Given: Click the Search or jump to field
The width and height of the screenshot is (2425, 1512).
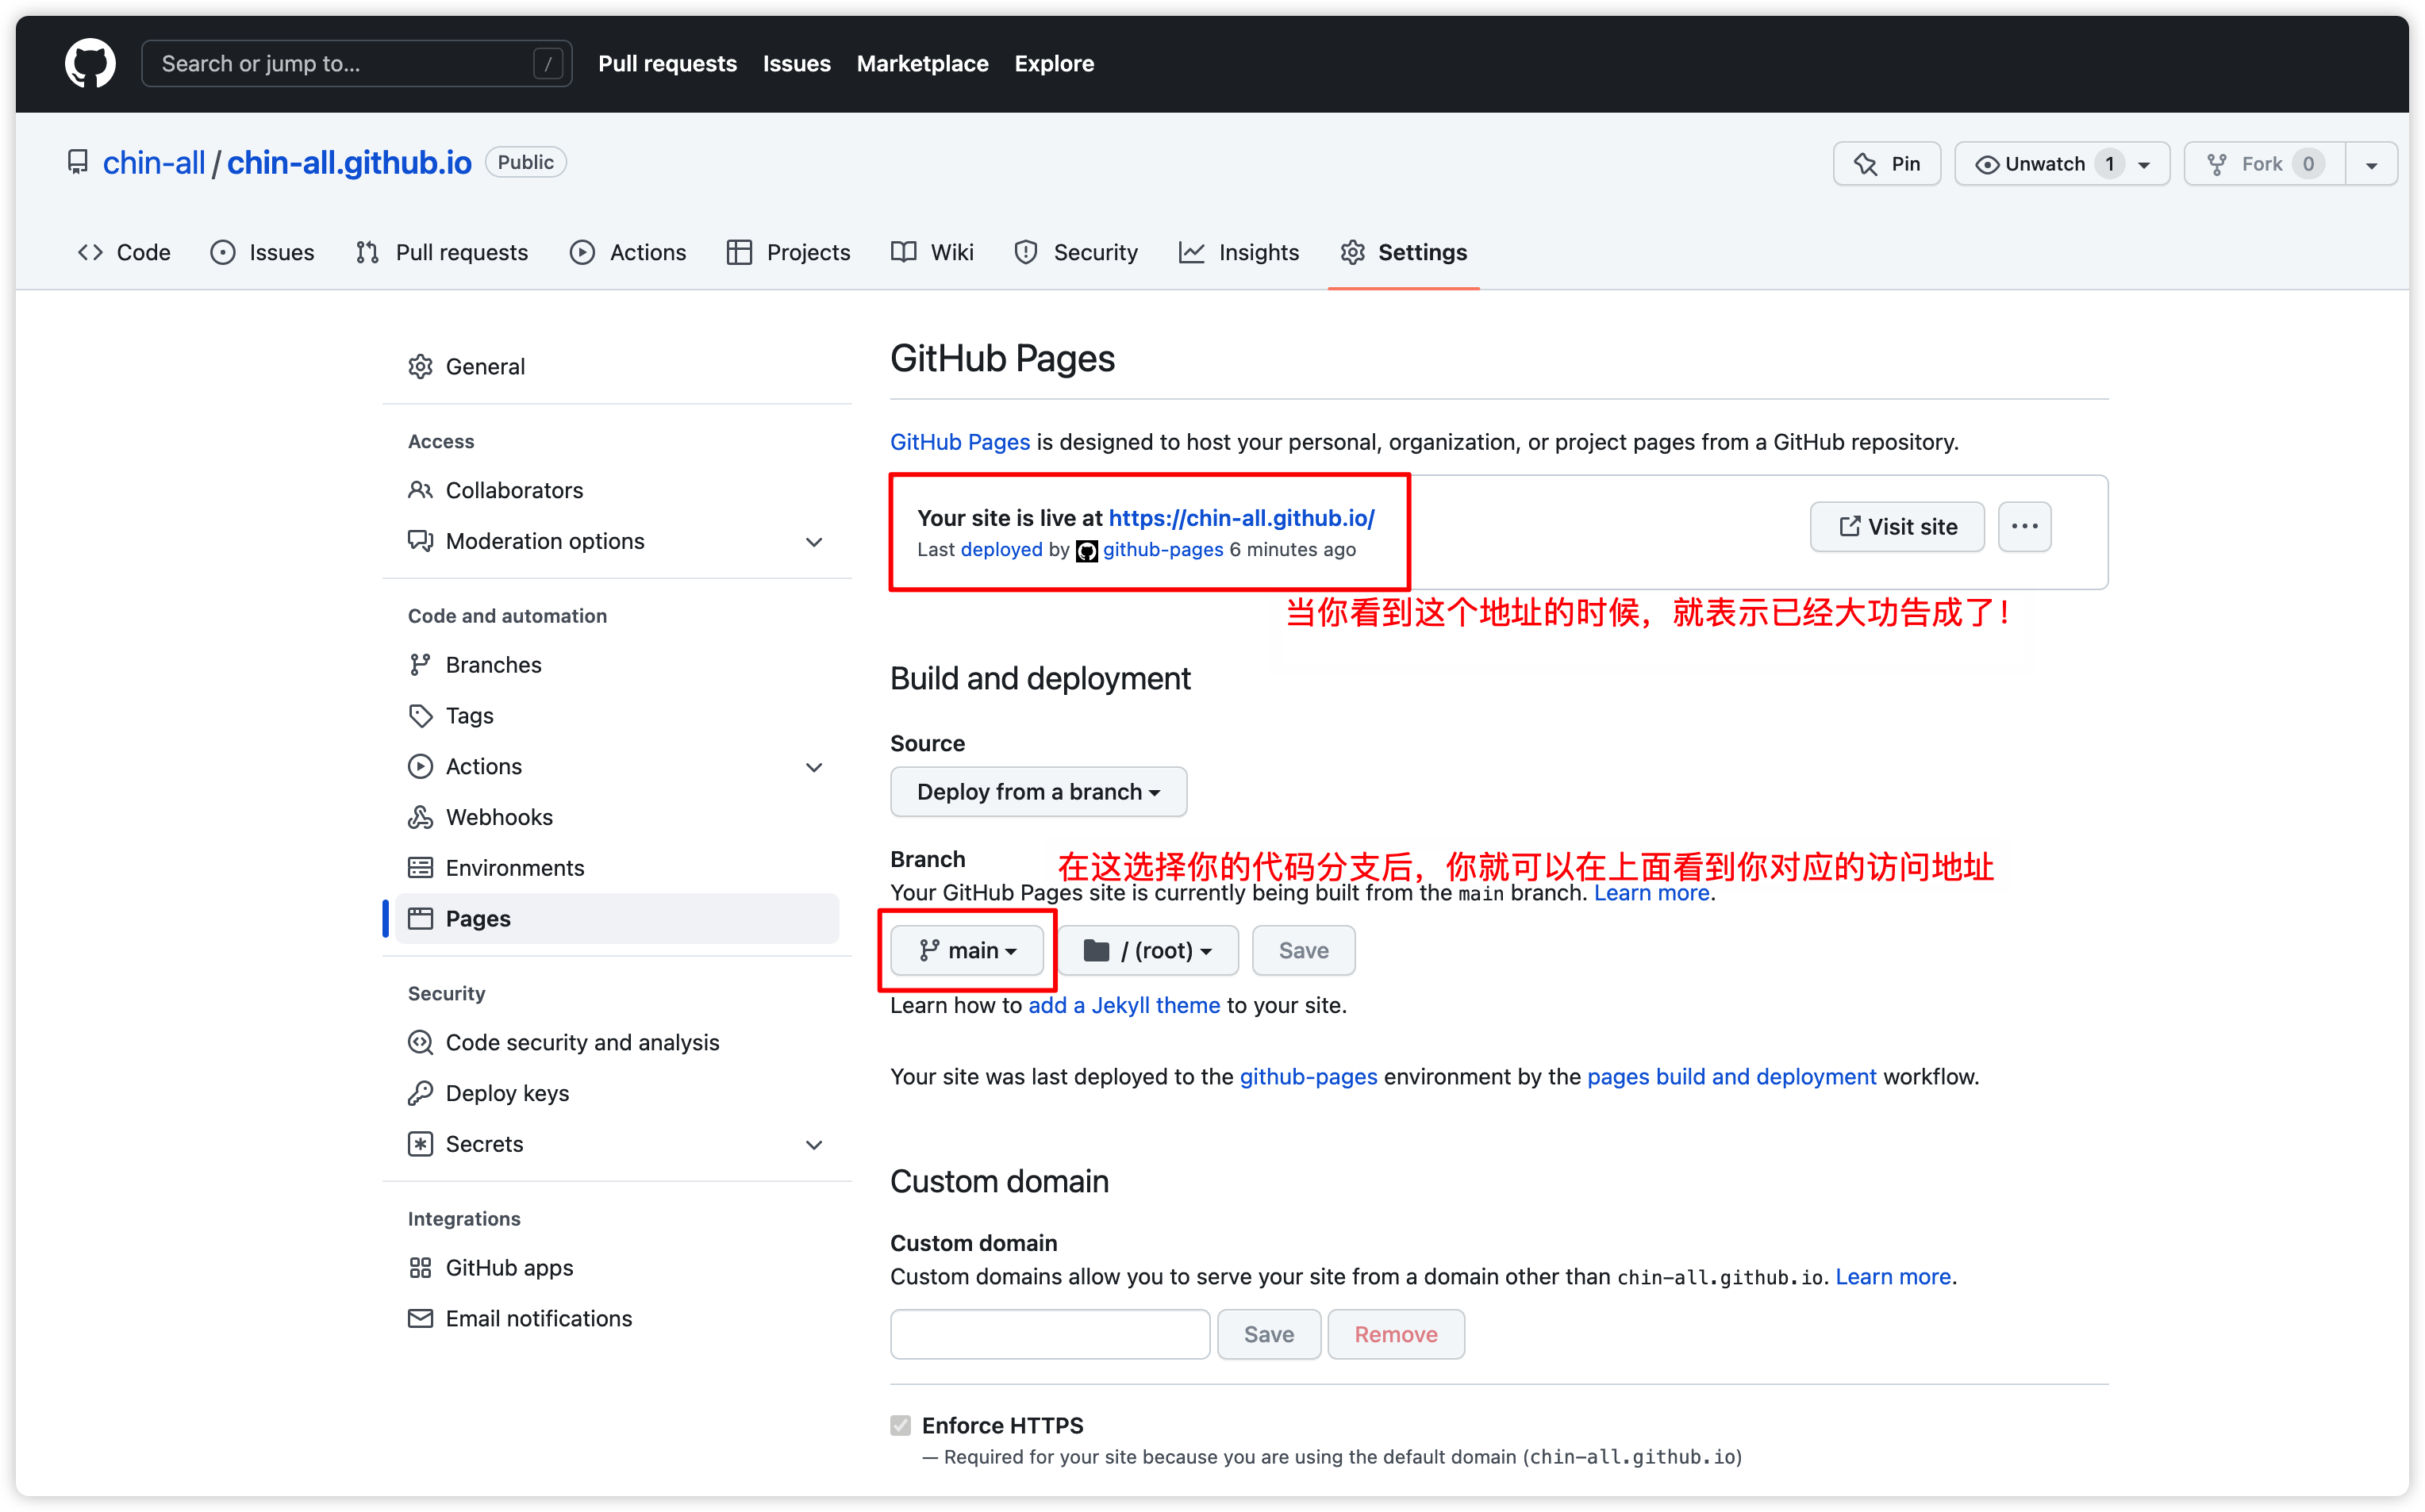Looking at the screenshot, I should pyautogui.click(x=356, y=64).
